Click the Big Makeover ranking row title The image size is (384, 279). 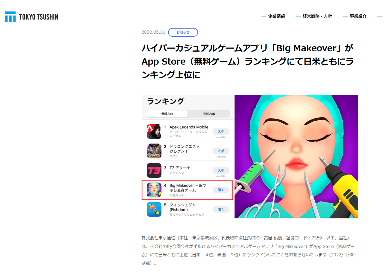tap(188, 187)
